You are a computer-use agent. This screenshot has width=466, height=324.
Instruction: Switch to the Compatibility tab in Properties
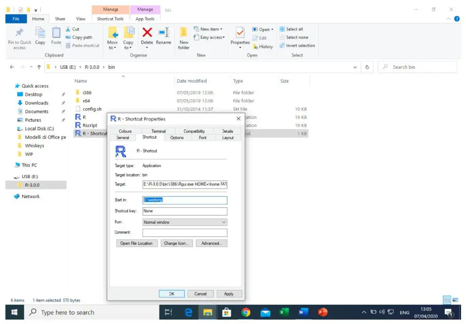pos(195,131)
